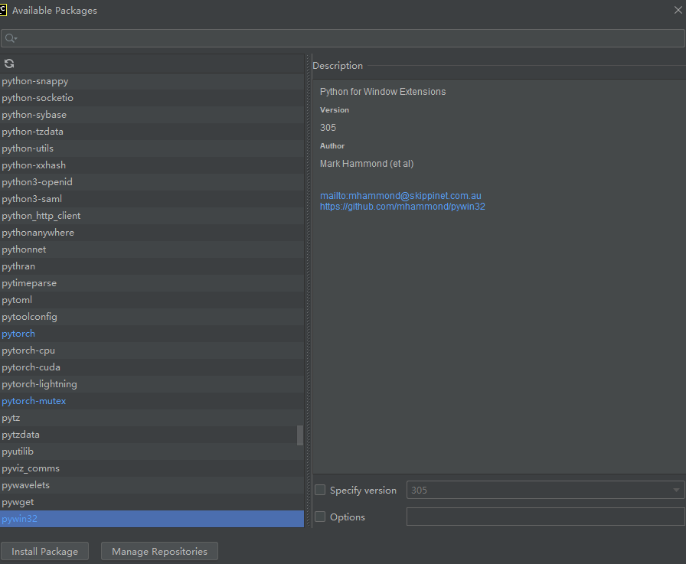This screenshot has width=686, height=564.
Task: Select pythonnet package
Action: tap(152, 249)
